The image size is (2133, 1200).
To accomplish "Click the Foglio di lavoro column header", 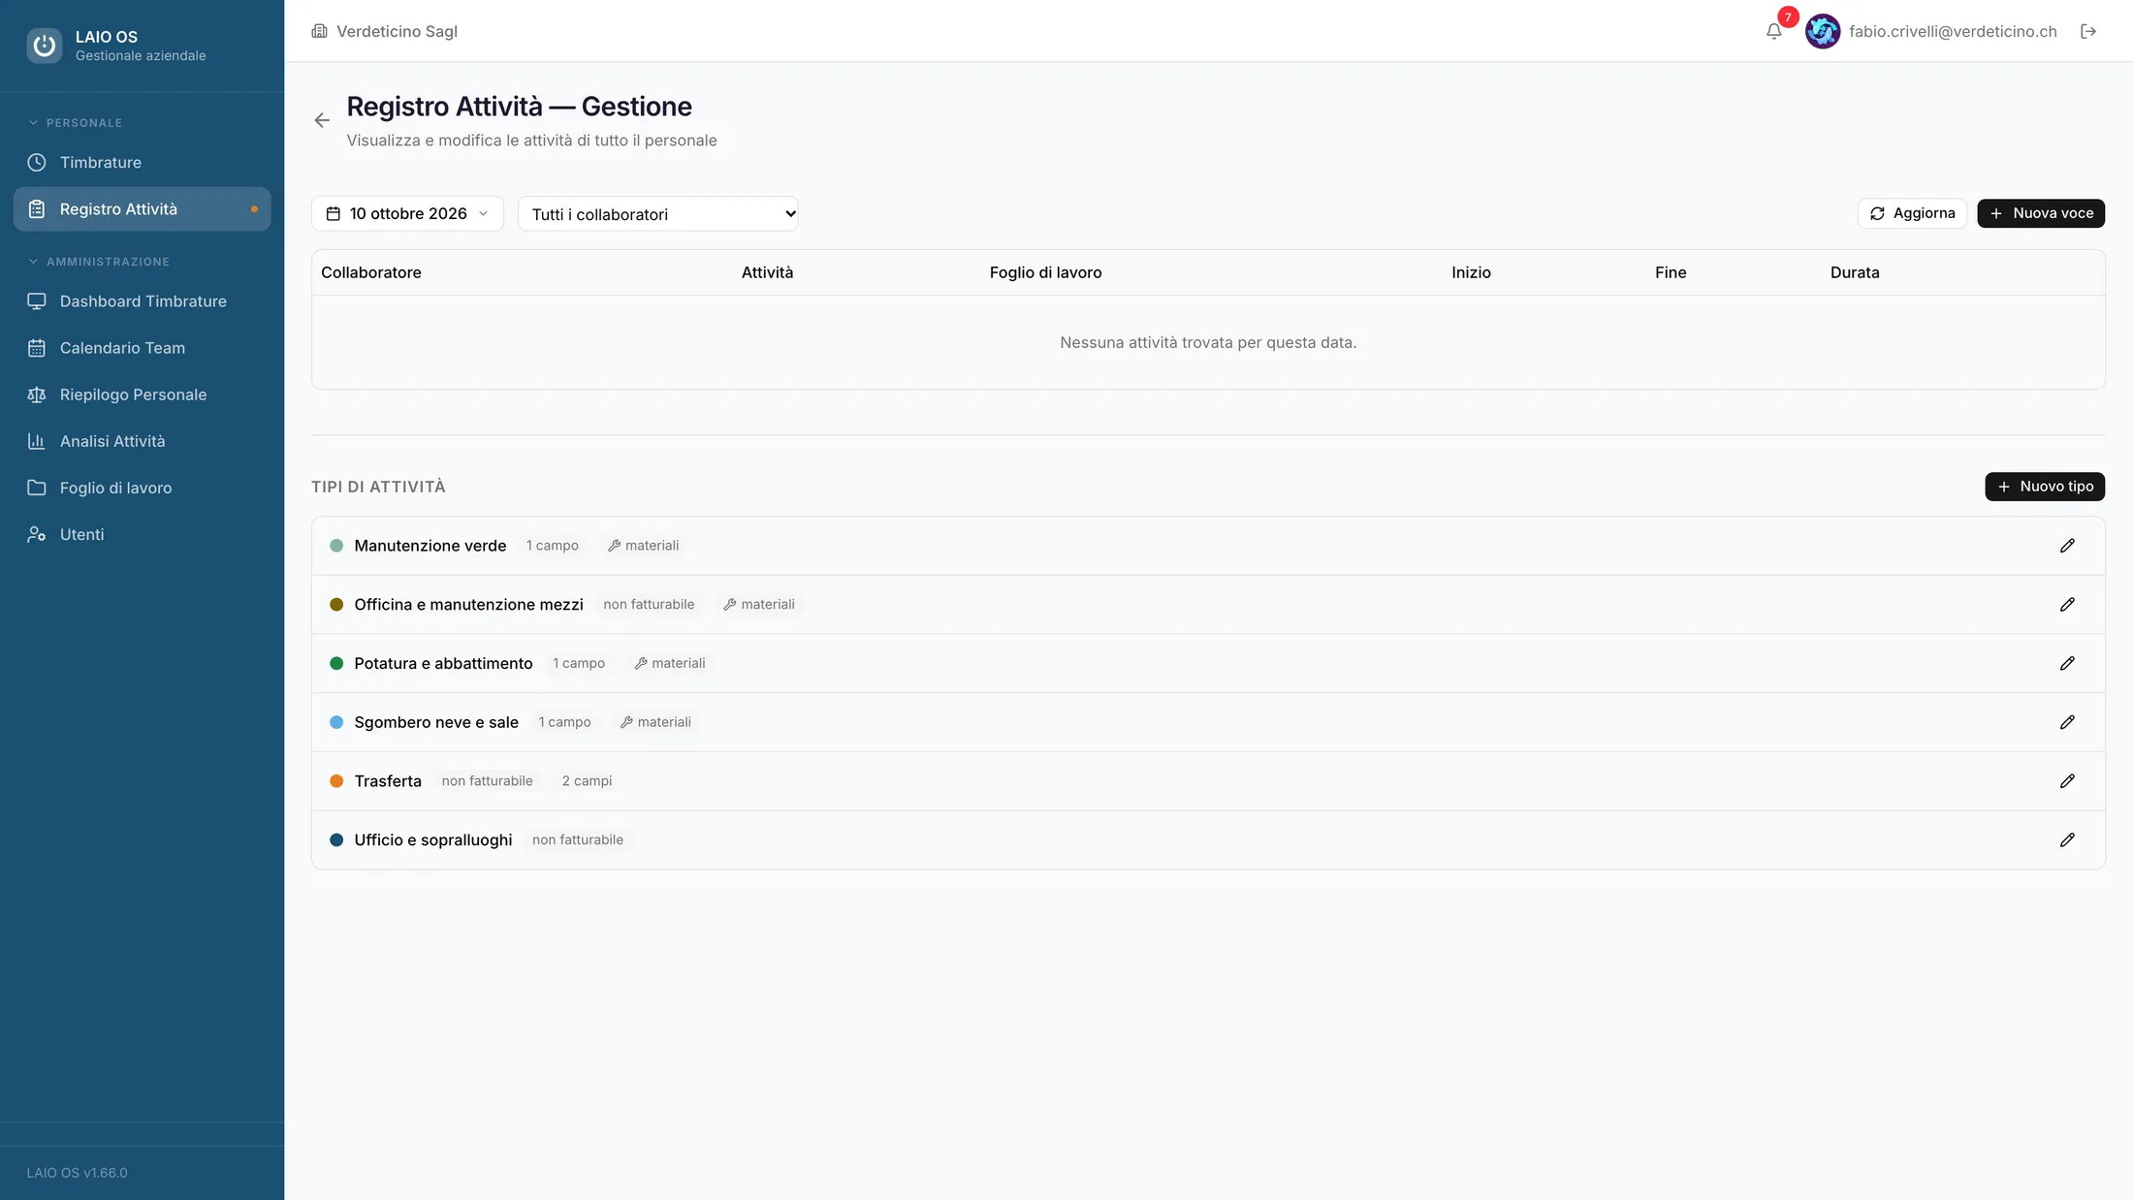I will [1045, 272].
